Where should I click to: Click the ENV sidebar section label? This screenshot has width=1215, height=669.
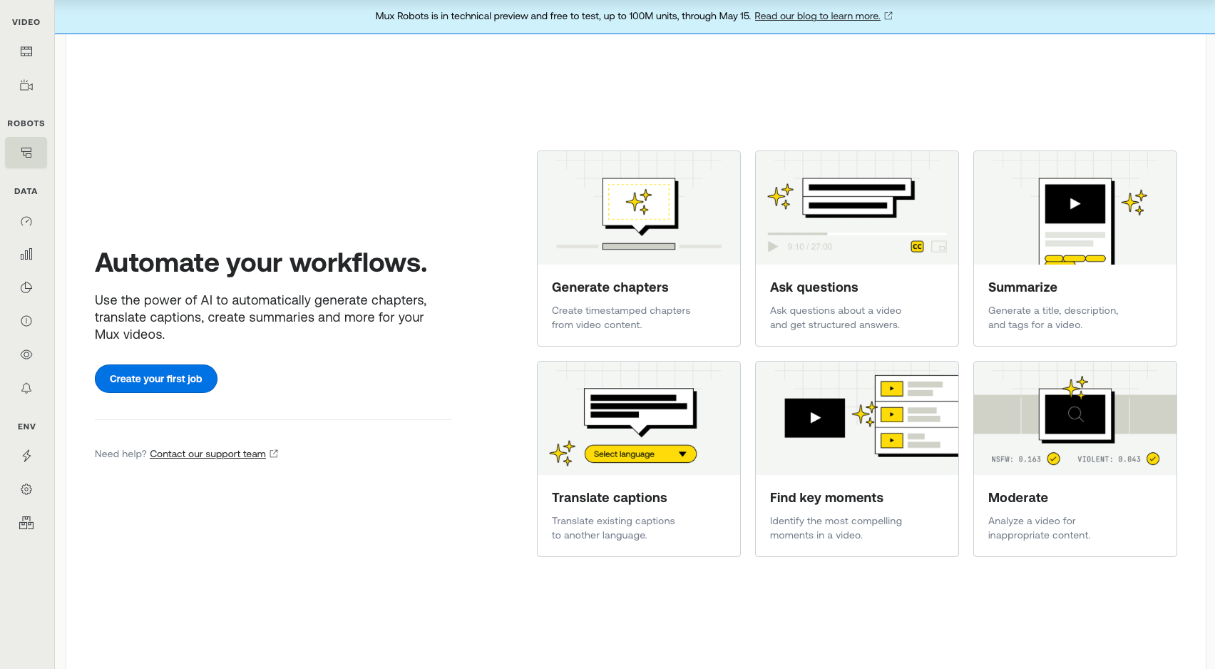(x=26, y=427)
